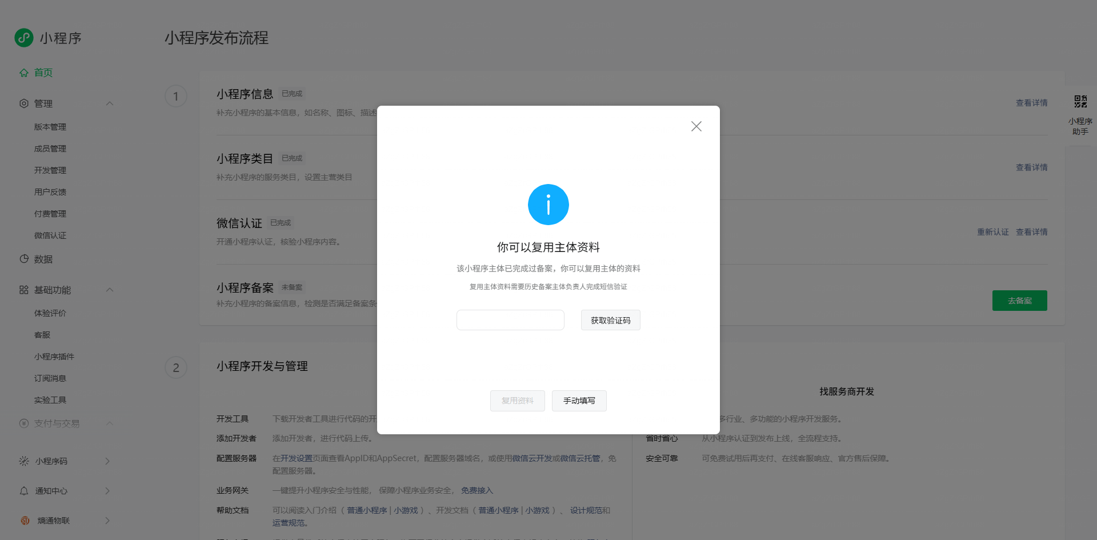This screenshot has height=540, width=1097.
Task: Expand the 通知中心 submenu arrow
Action: [107, 491]
